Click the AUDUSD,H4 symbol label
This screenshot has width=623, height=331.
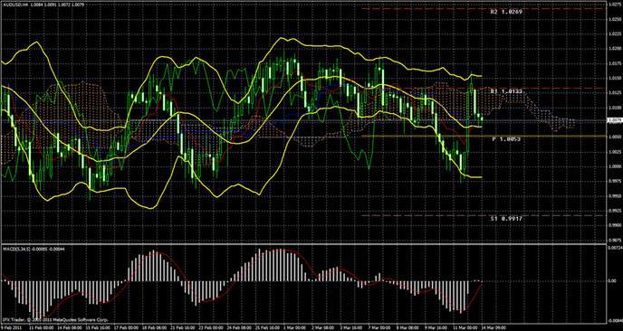(15, 4)
